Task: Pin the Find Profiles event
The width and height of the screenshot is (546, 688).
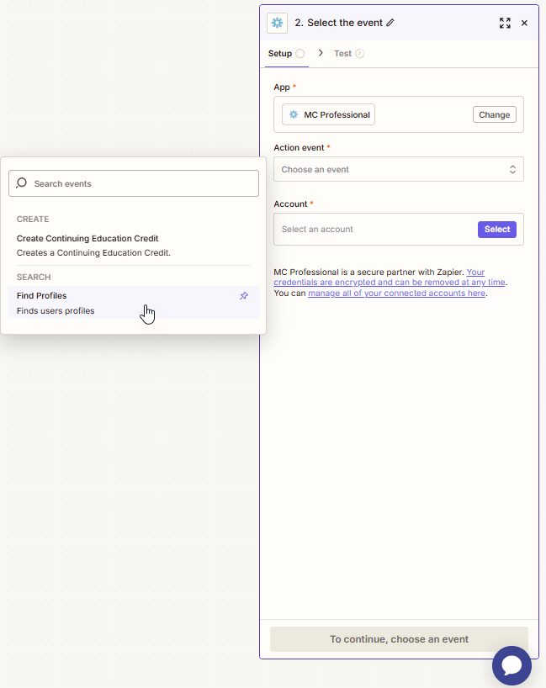Action: (244, 296)
